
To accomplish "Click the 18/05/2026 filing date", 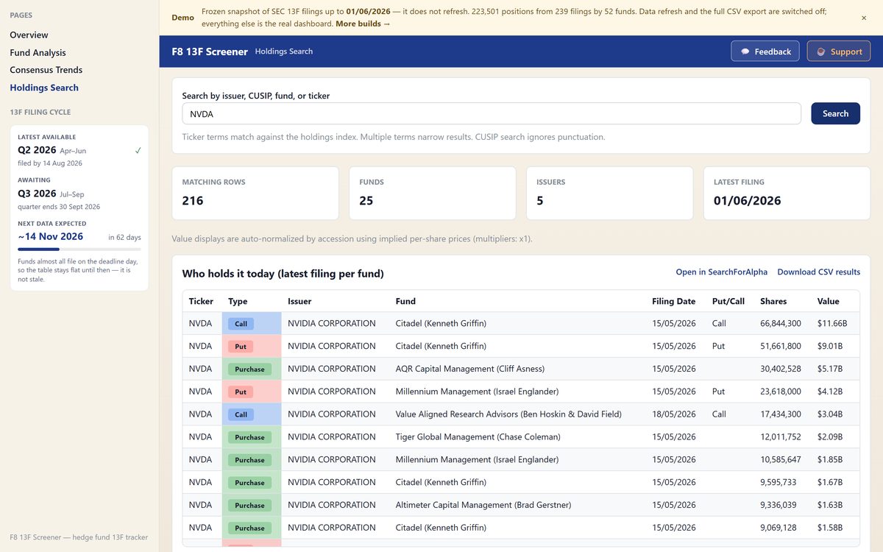I will [673, 414].
